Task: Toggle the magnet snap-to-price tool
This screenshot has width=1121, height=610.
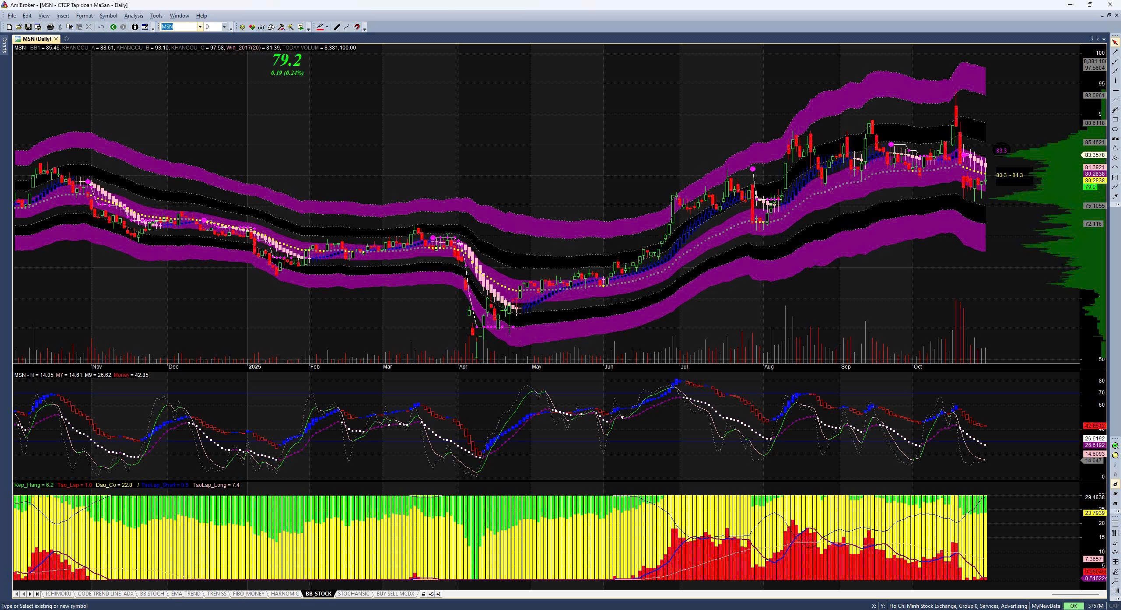Action: pos(356,27)
